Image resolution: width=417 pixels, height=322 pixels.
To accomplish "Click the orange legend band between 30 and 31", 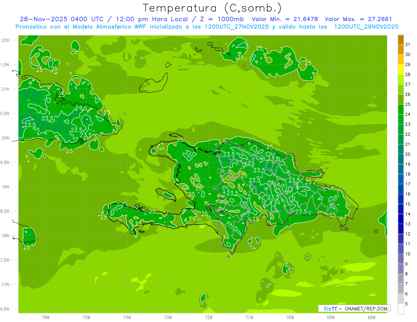I will click(x=401, y=50).
